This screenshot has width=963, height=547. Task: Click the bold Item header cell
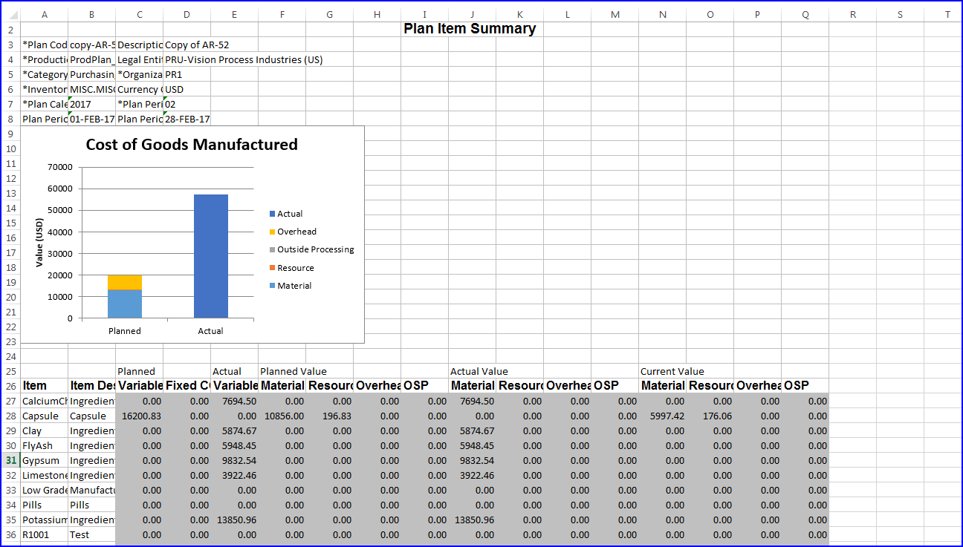pos(44,386)
